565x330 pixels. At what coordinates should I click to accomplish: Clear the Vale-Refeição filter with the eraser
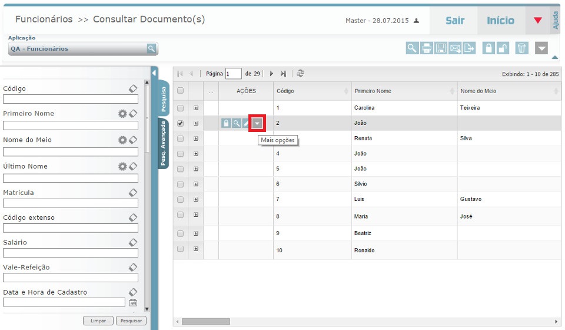(133, 268)
